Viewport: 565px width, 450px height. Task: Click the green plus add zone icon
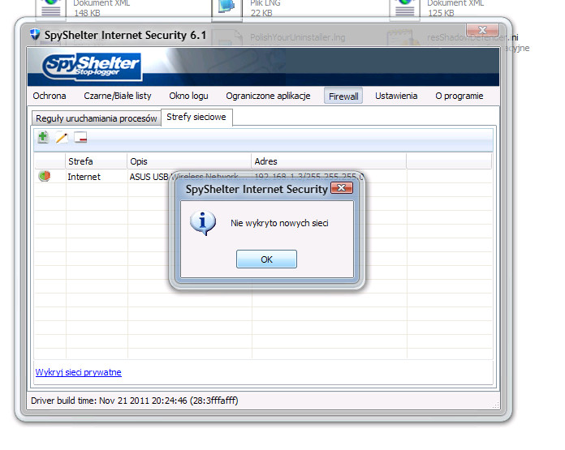coord(43,137)
